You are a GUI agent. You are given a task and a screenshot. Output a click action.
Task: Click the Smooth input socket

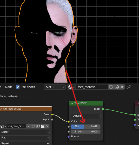pos(69,132)
